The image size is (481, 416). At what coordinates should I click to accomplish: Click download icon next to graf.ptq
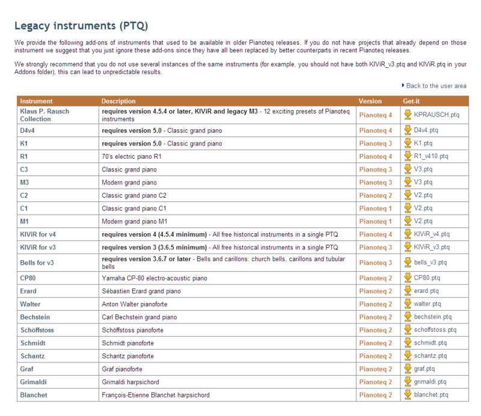[408, 369]
